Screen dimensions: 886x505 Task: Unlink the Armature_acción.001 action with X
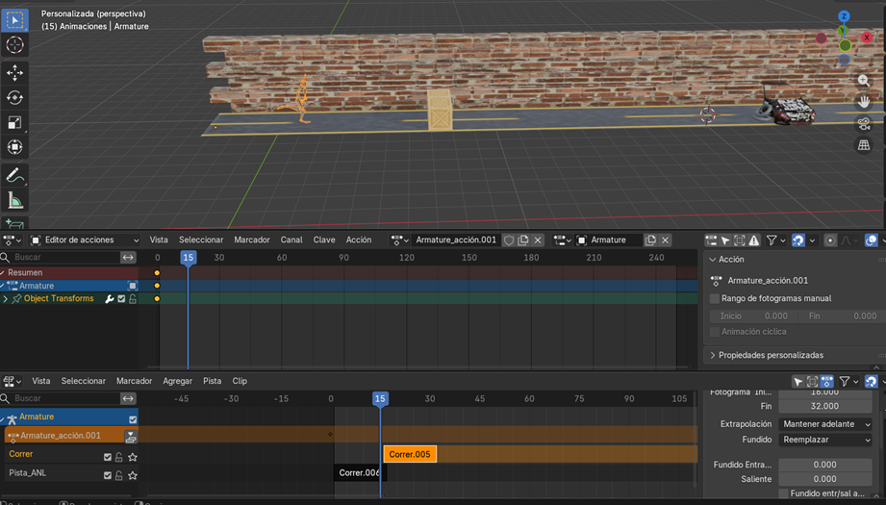click(538, 240)
